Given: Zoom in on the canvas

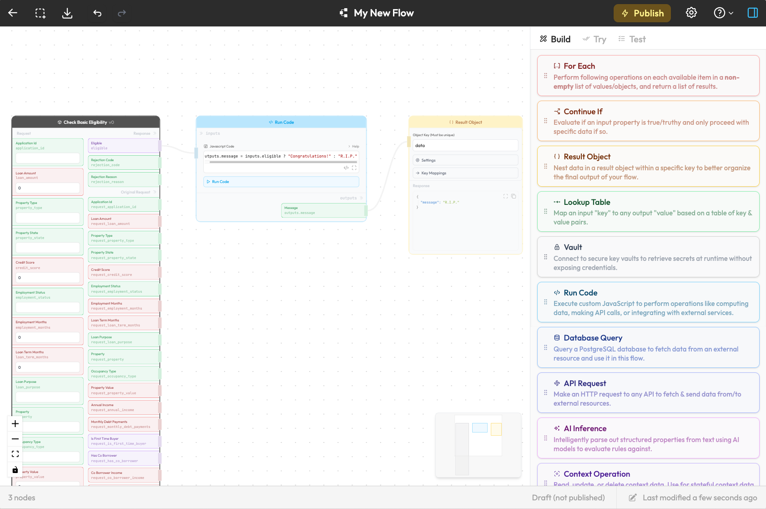Looking at the screenshot, I should (x=15, y=424).
